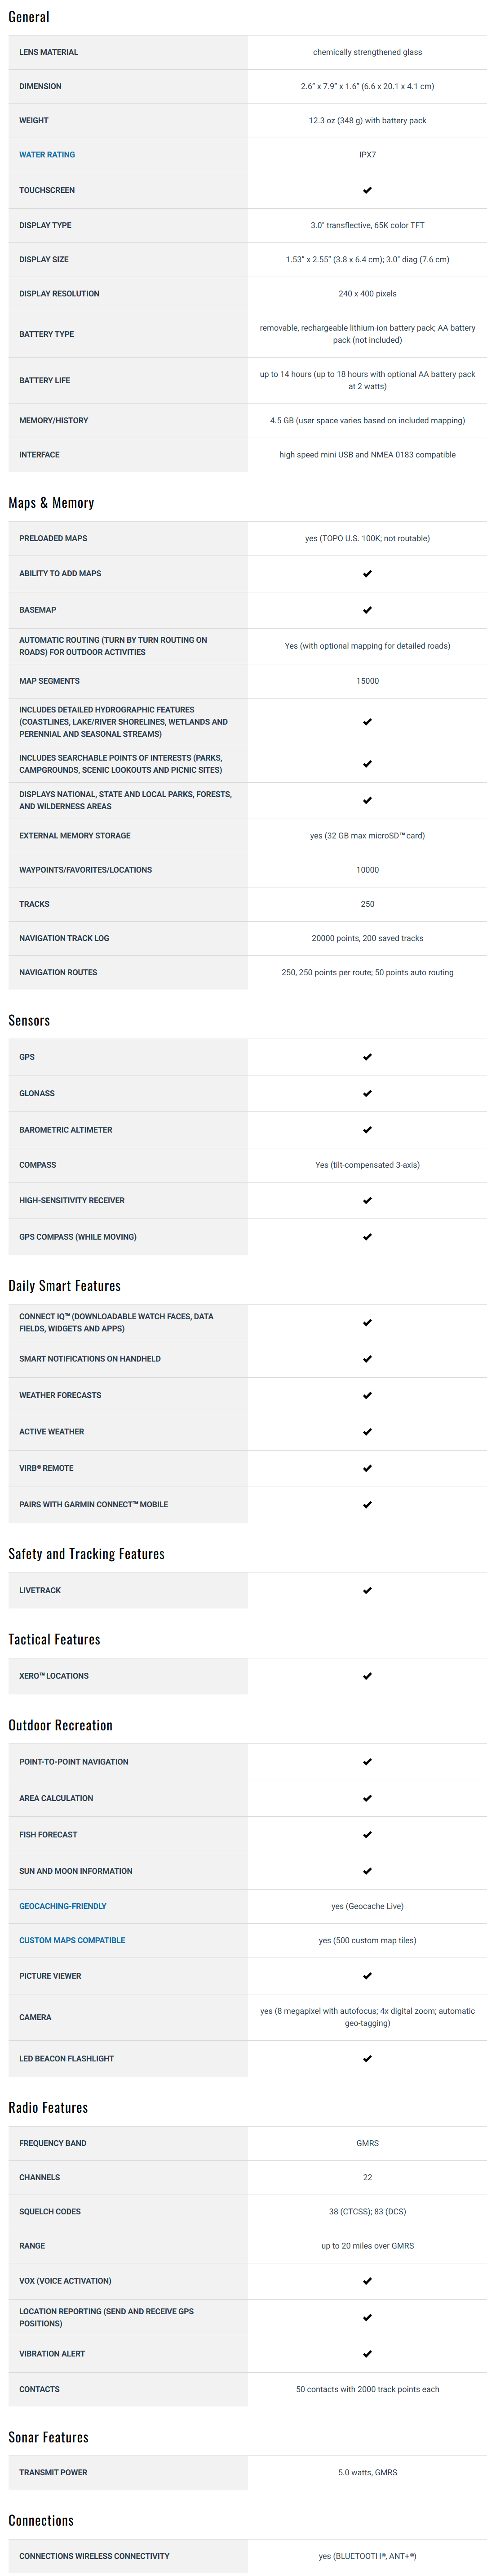Click the Maps & Memory section heading

coord(51,503)
